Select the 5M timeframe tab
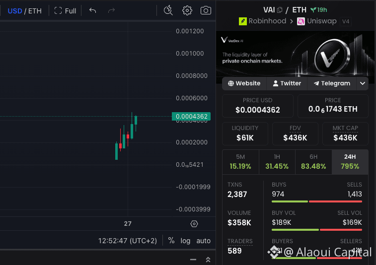This screenshot has width=376, height=265. click(x=240, y=162)
